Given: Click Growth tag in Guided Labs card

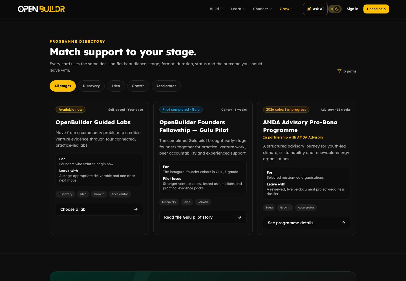Looking at the screenshot, I should click(99, 194).
